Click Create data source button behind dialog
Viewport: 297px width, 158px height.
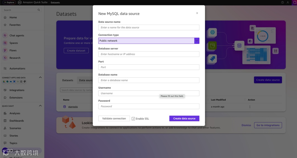click(268, 80)
